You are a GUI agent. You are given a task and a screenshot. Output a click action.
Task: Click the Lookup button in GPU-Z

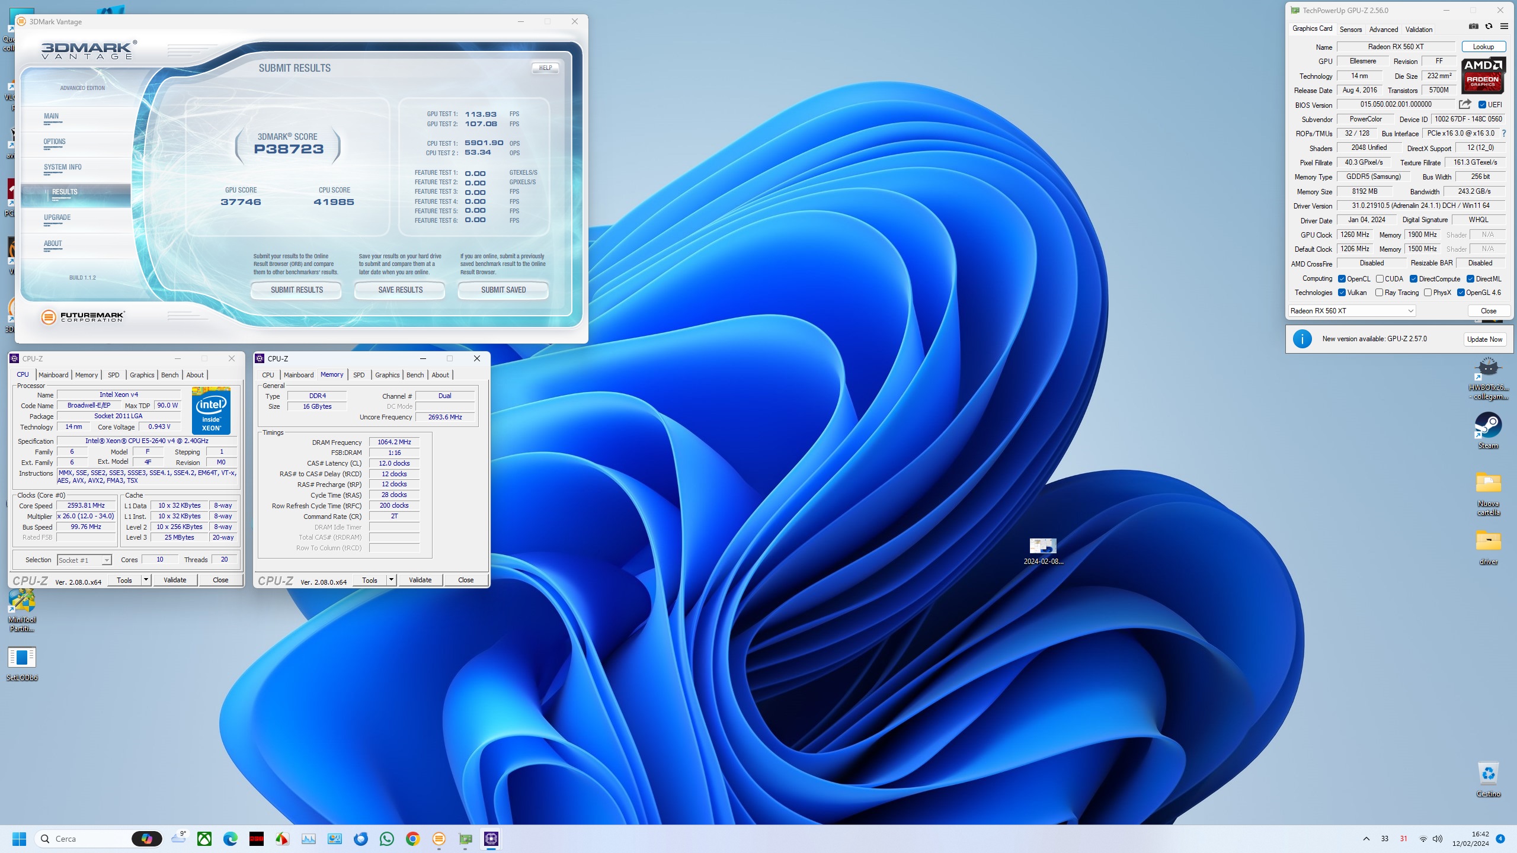tap(1483, 47)
